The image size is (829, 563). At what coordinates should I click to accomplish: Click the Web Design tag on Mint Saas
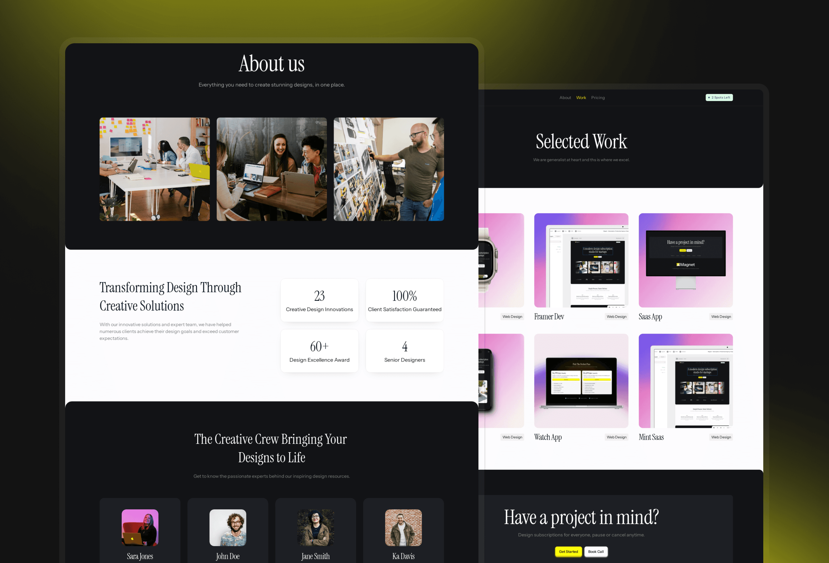pyautogui.click(x=720, y=437)
